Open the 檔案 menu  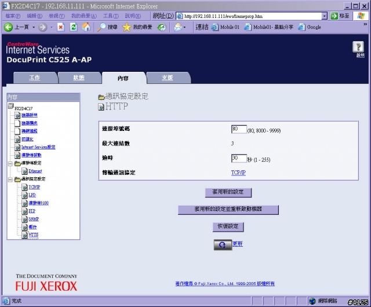pyautogui.click(x=13, y=16)
